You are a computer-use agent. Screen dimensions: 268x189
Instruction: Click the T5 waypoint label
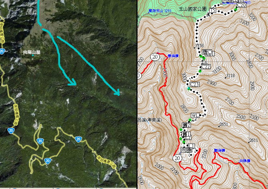pos(212,10)
